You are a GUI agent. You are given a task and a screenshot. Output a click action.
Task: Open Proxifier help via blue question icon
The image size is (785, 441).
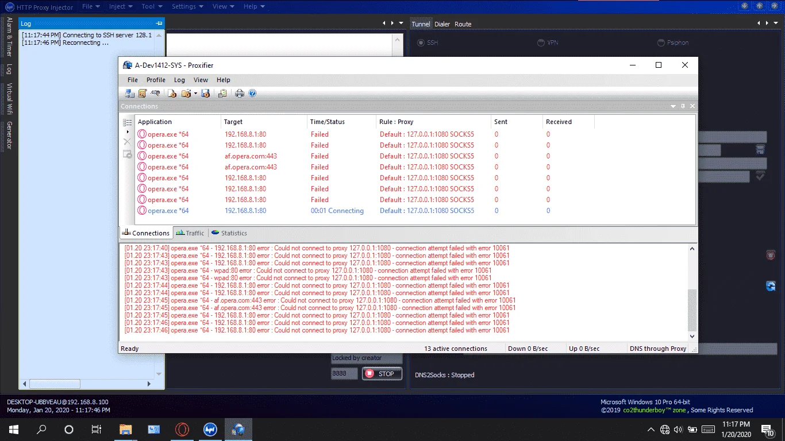click(252, 94)
